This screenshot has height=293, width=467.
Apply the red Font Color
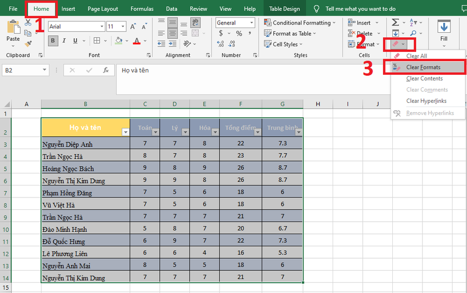136,41
